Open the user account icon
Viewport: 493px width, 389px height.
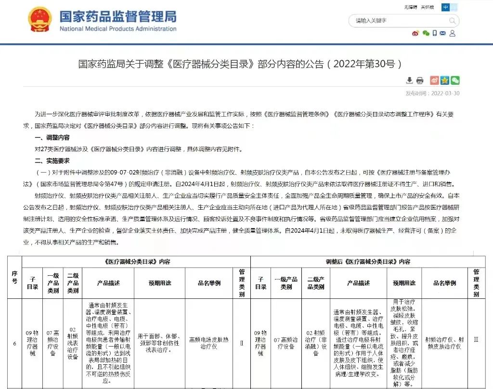click(453, 33)
